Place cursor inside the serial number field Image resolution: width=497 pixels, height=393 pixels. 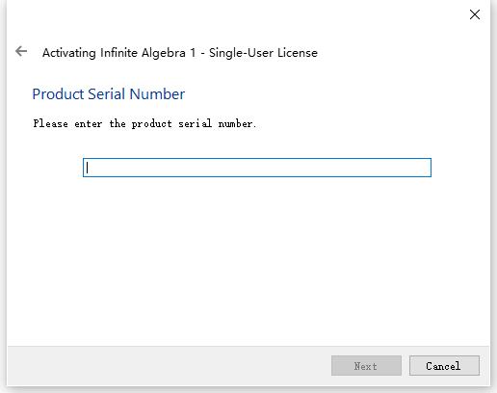click(x=257, y=168)
